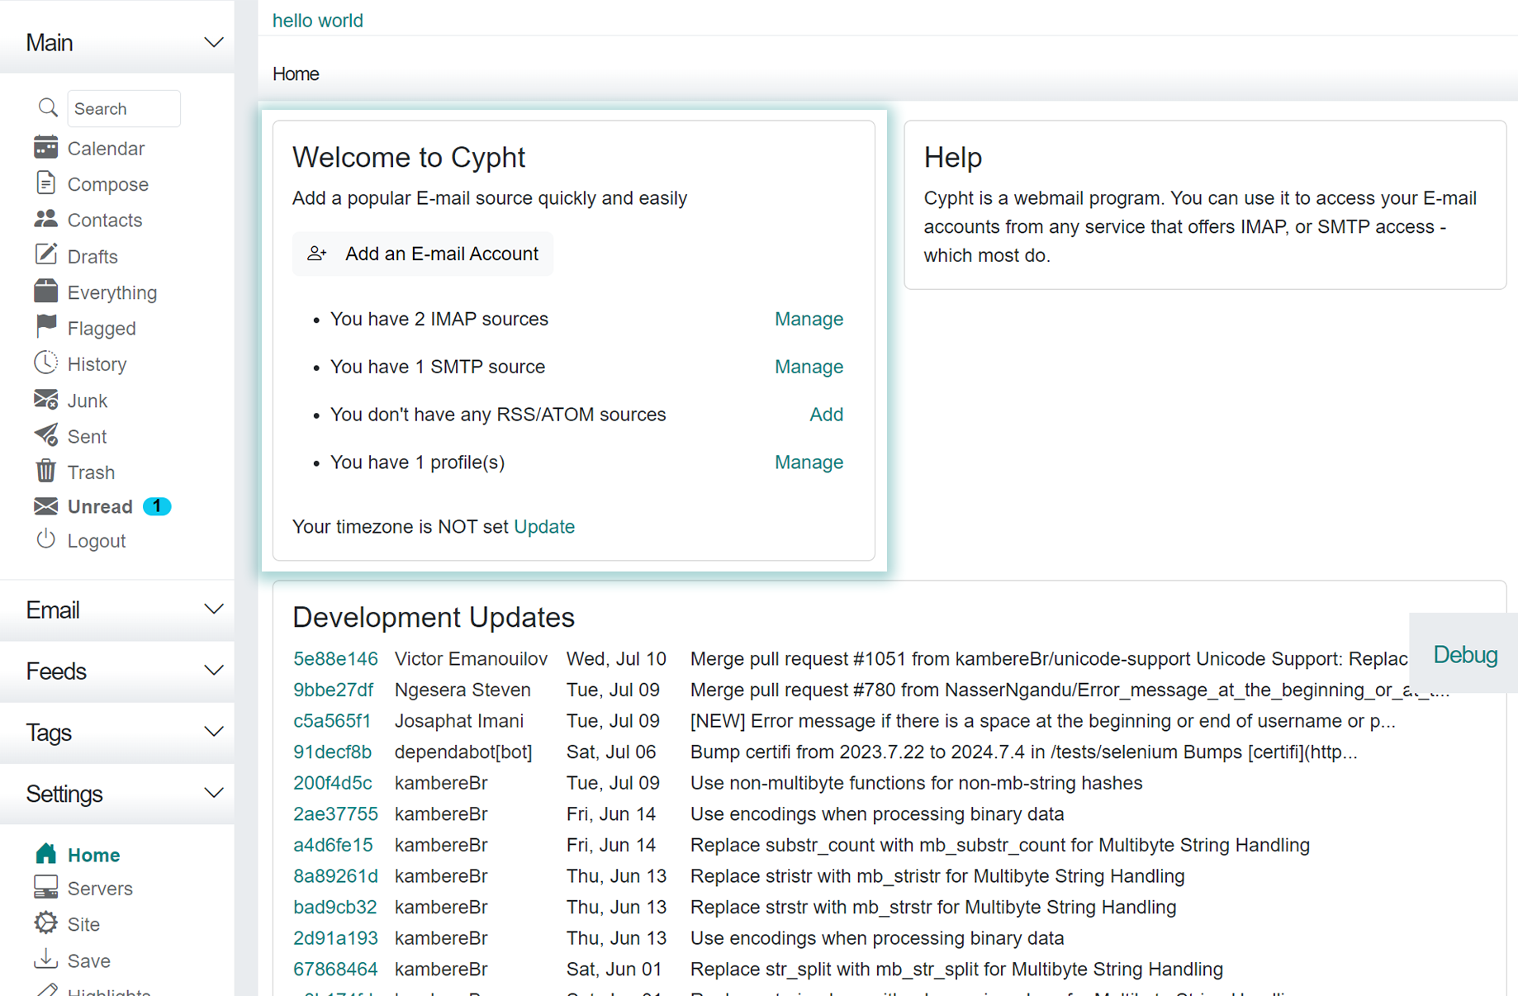Click the hello world header link
1518x996 pixels.
(318, 21)
